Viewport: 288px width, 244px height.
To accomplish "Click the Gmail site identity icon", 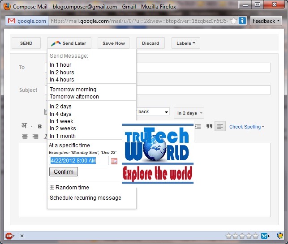I will tap(12, 21).
